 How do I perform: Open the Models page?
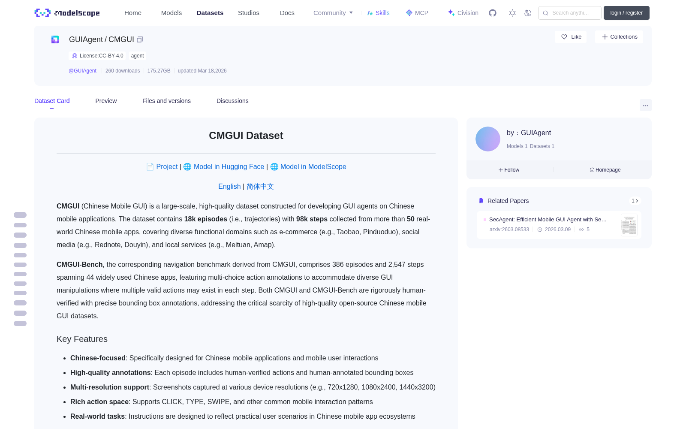click(x=171, y=13)
